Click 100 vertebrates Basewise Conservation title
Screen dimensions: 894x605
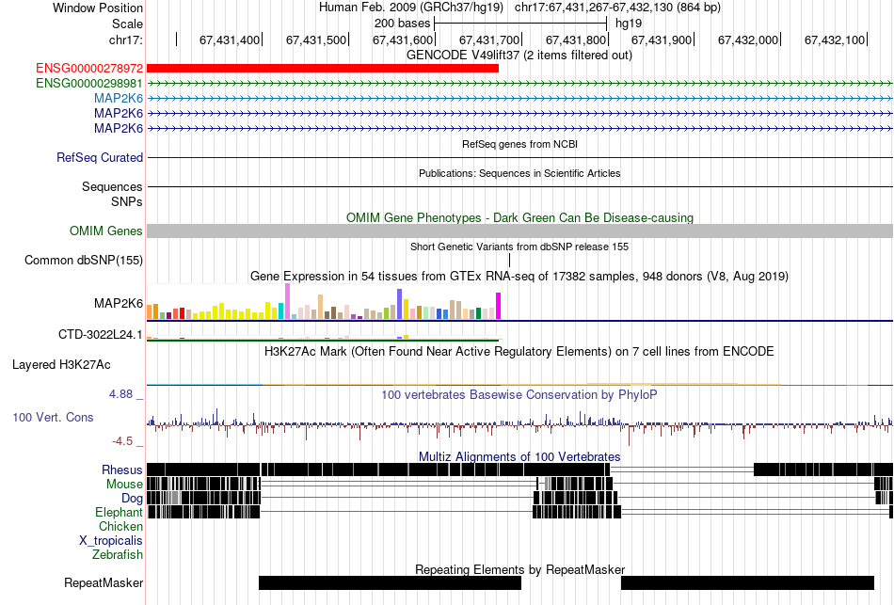click(519, 394)
